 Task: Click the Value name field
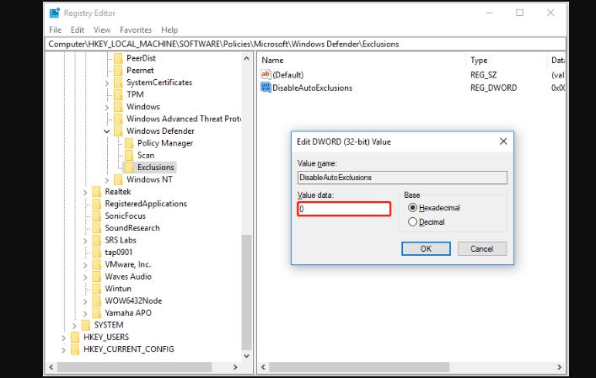(402, 178)
